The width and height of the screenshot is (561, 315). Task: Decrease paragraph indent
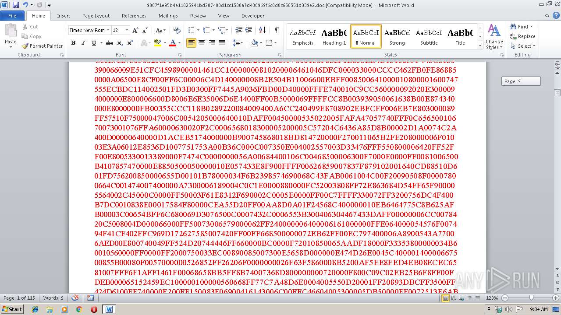point(239,30)
